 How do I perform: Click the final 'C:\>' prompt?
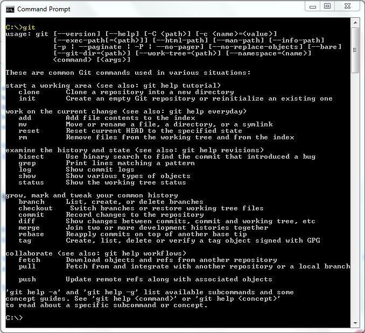point(14,318)
